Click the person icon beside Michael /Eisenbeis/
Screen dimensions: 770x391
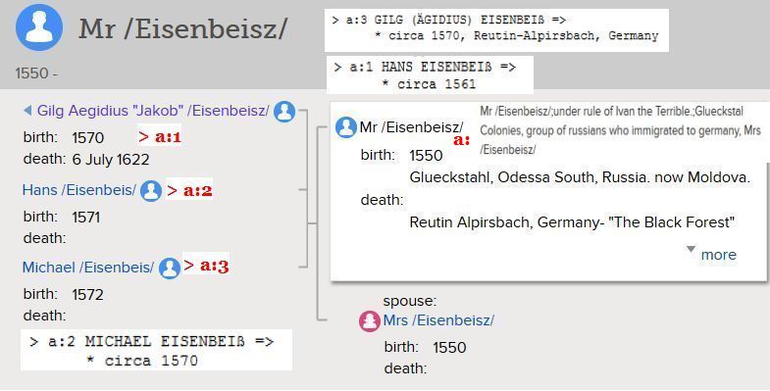[x=170, y=268]
